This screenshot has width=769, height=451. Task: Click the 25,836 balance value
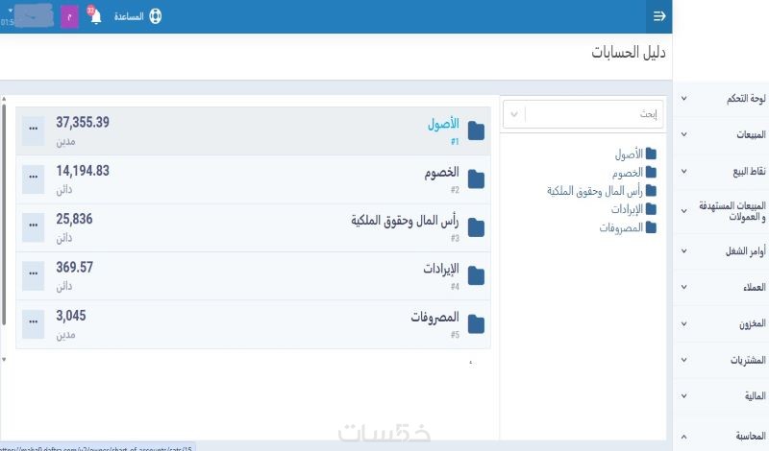click(x=74, y=219)
